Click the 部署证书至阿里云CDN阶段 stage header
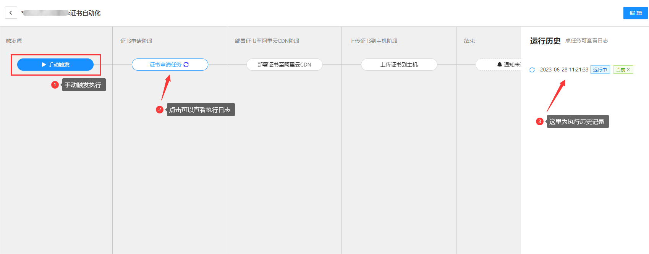This screenshot has width=649, height=254. [267, 41]
